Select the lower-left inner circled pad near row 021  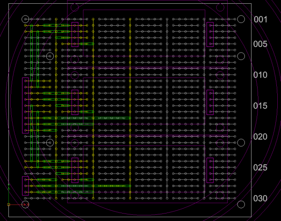[50, 143]
